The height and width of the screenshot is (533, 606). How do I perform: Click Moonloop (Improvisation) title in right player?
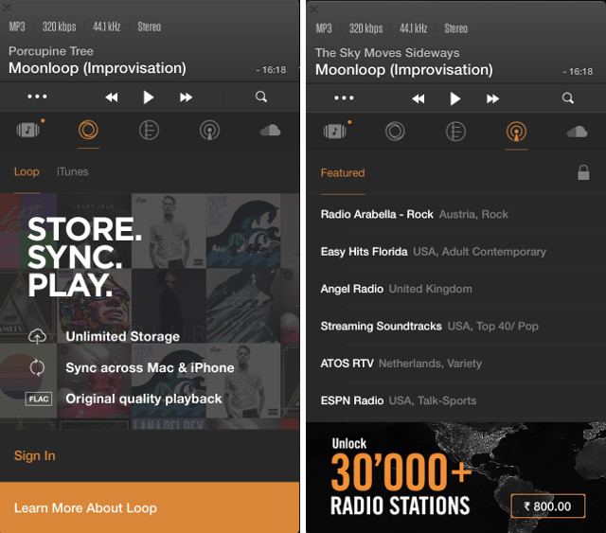[404, 70]
